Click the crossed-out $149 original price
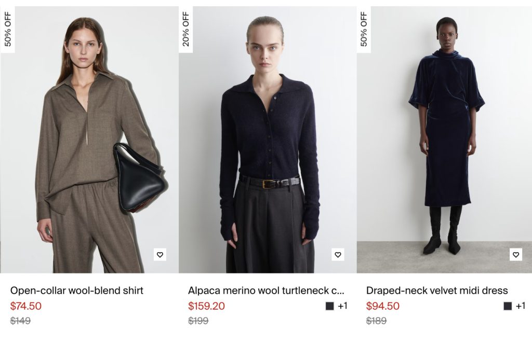Viewport: 532px width, 344px height. tap(20, 321)
